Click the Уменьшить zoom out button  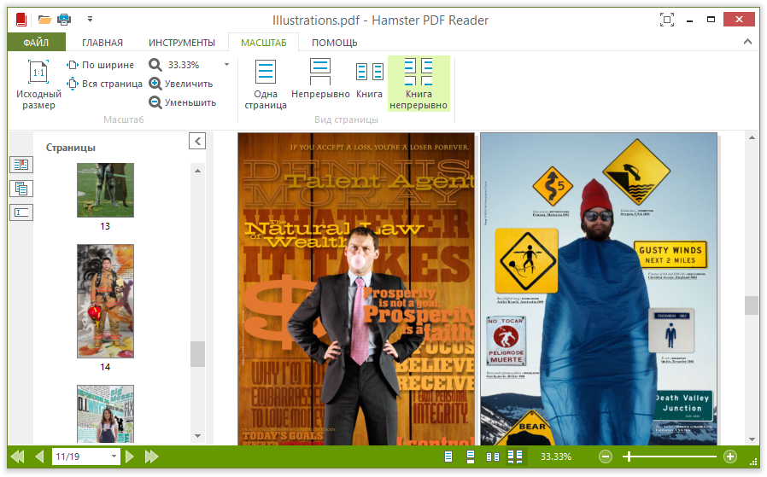click(x=183, y=102)
